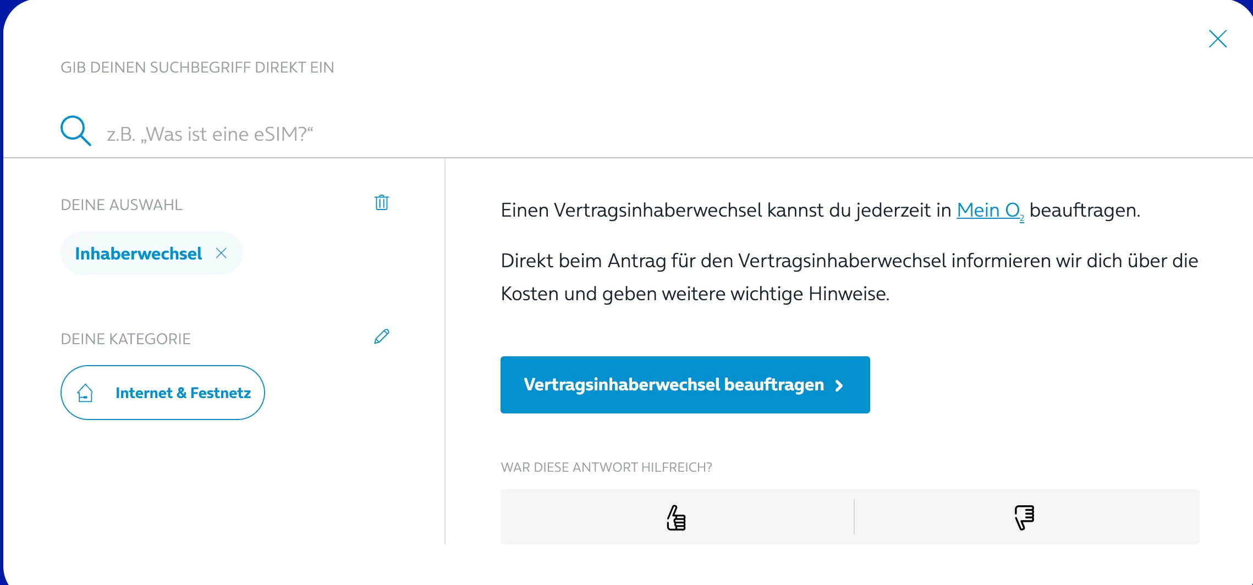Viewport: 1253px width, 585px height.
Task: Remove the Inhaberwechsel tag via its X
Action: tap(221, 253)
